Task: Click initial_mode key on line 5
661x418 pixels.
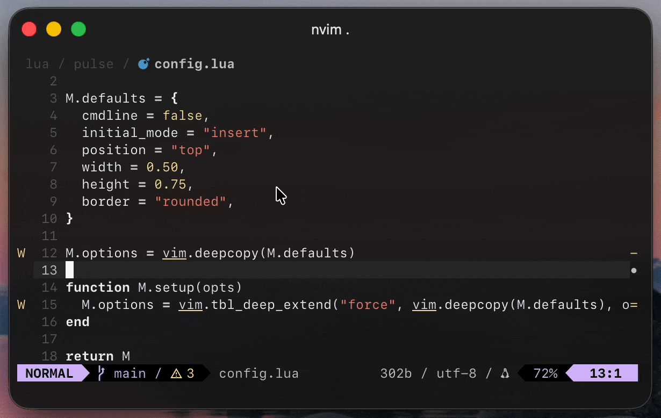Action: click(130, 133)
